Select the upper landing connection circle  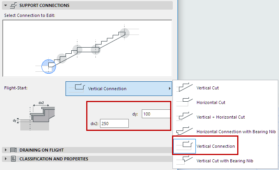95,48
